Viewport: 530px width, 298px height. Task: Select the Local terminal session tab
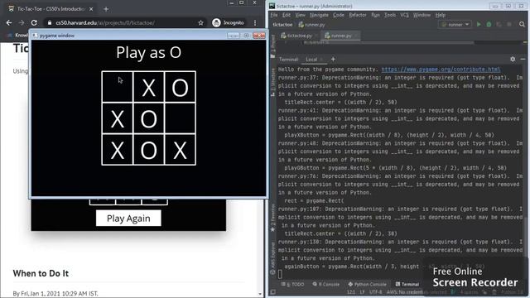point(311,60)
